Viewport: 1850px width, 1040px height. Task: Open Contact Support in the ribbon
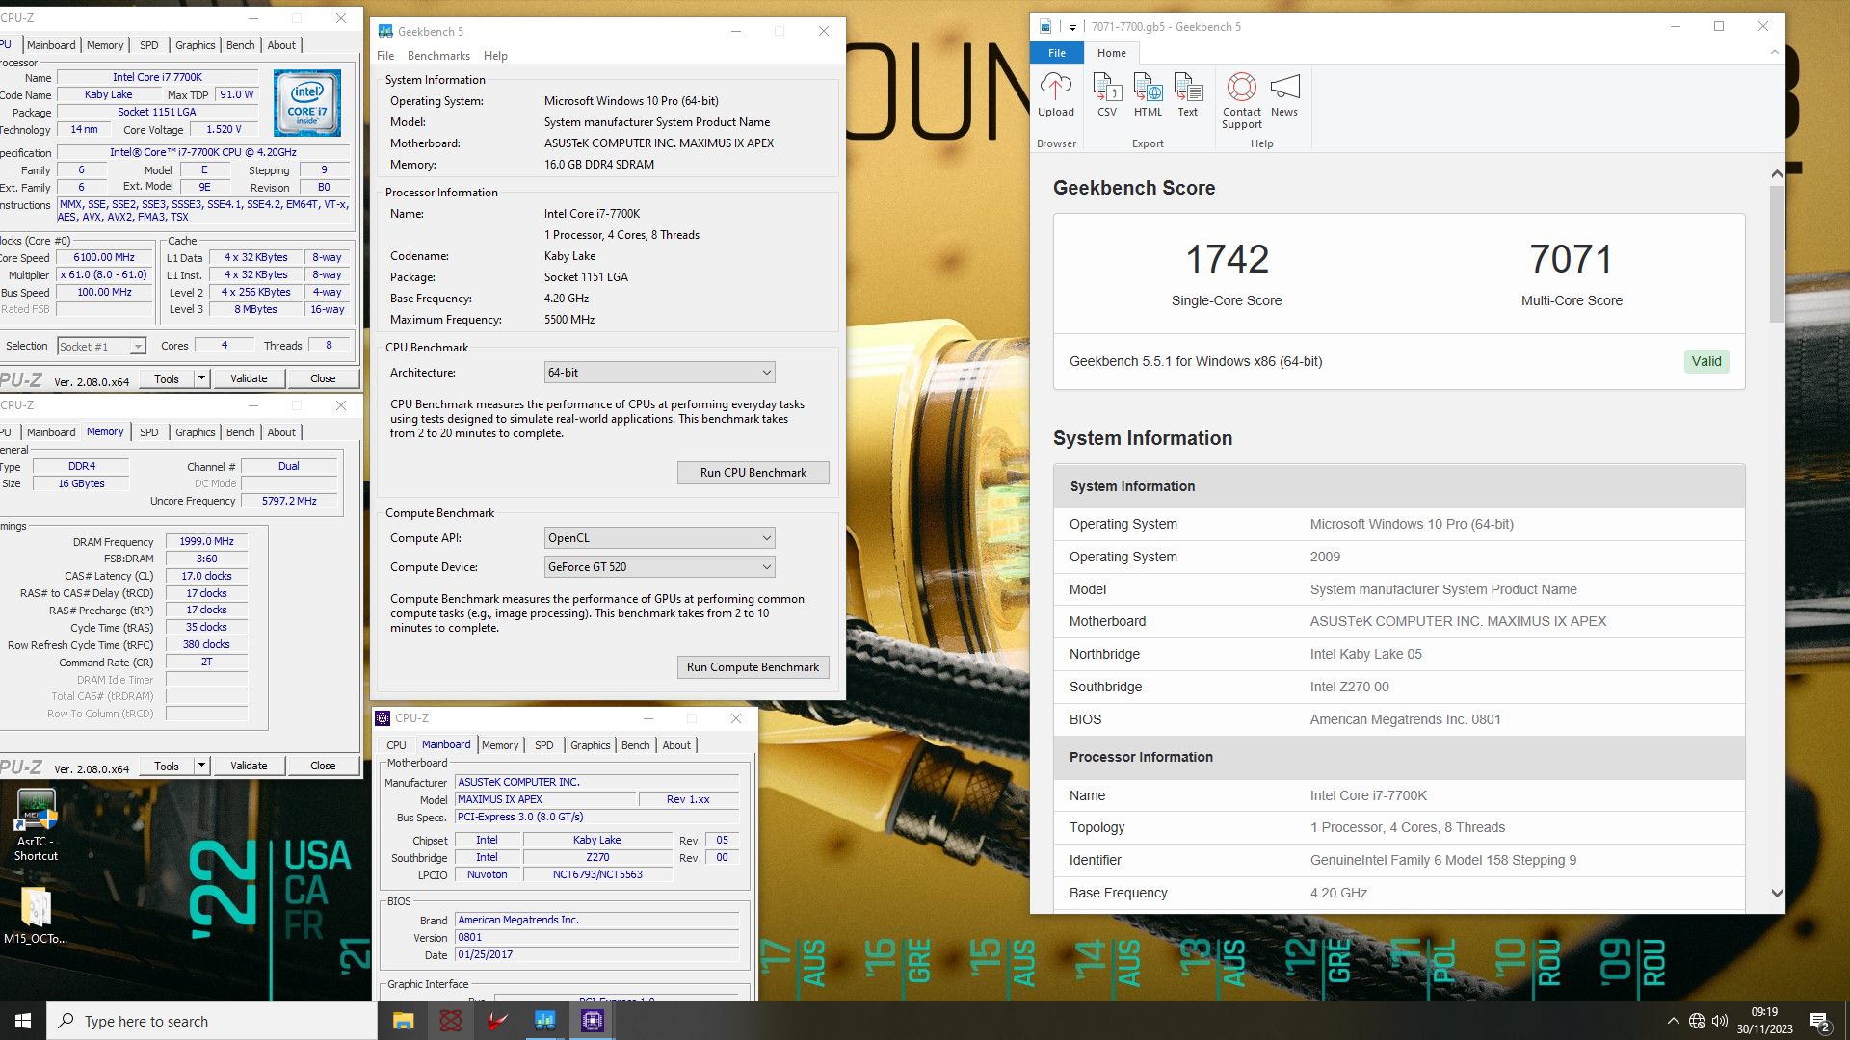[x=1242, y=101]
